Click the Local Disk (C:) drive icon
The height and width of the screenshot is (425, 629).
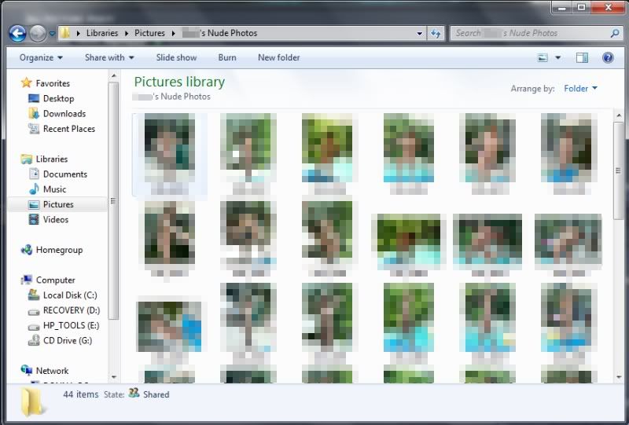[34, 295]
